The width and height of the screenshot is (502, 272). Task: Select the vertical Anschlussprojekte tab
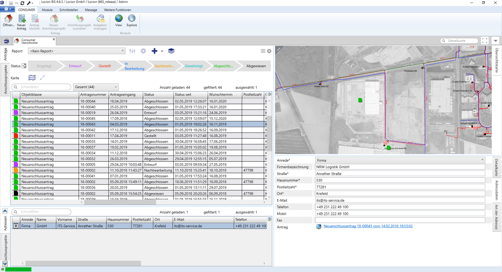click(x=5, y=79)
